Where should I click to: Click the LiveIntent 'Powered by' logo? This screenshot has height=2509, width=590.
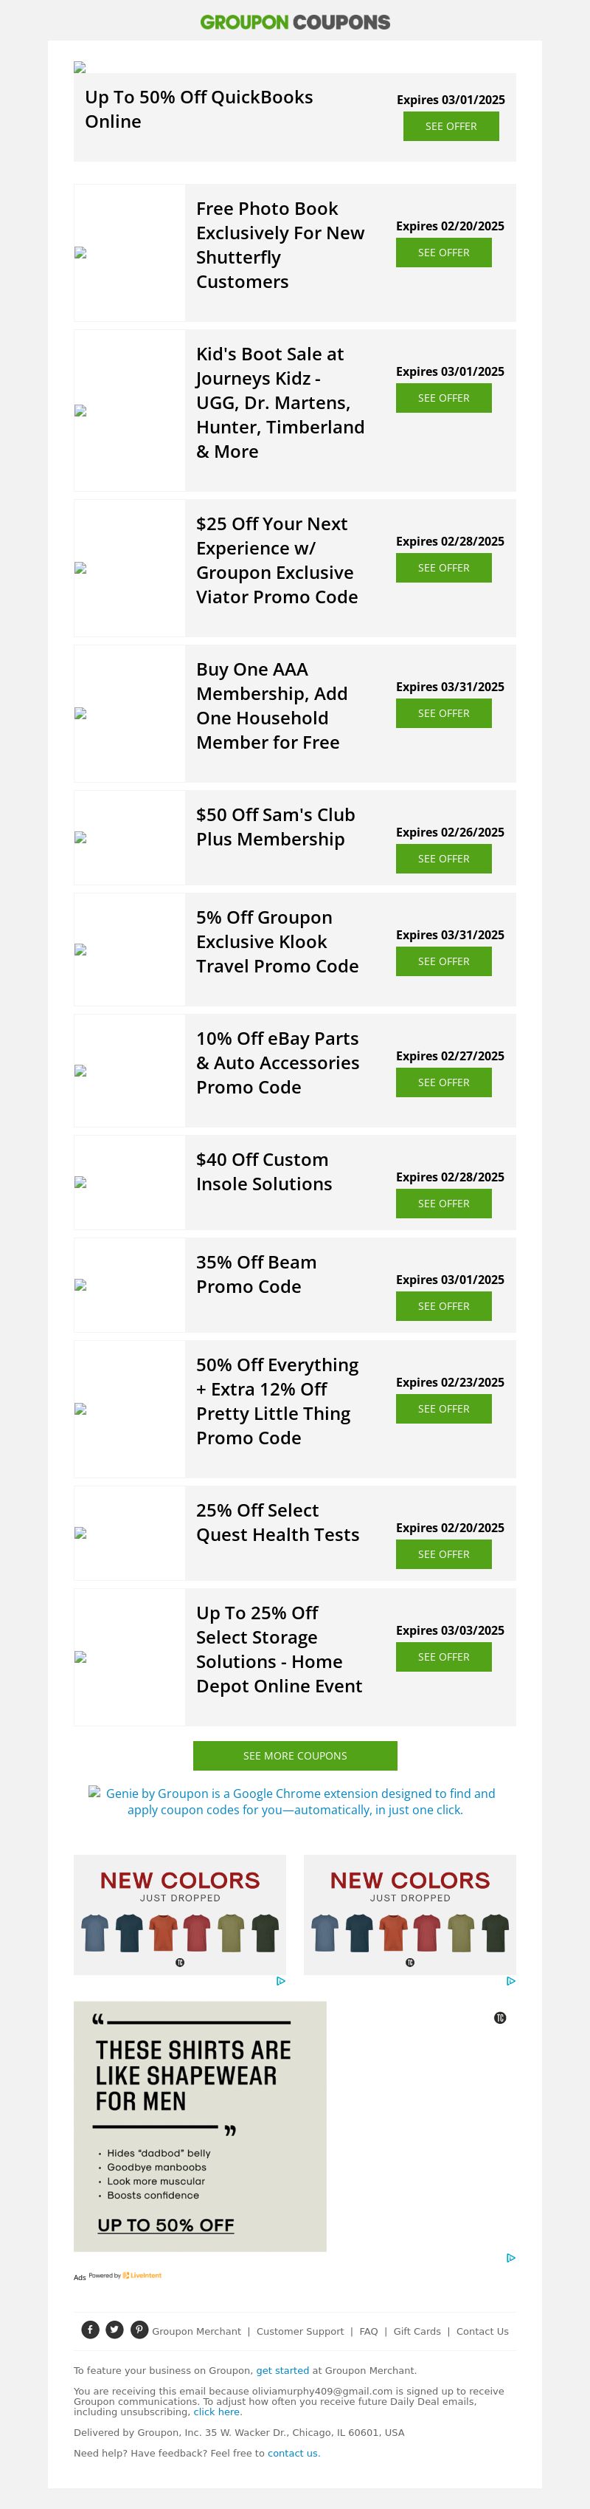click(125, 2276)
